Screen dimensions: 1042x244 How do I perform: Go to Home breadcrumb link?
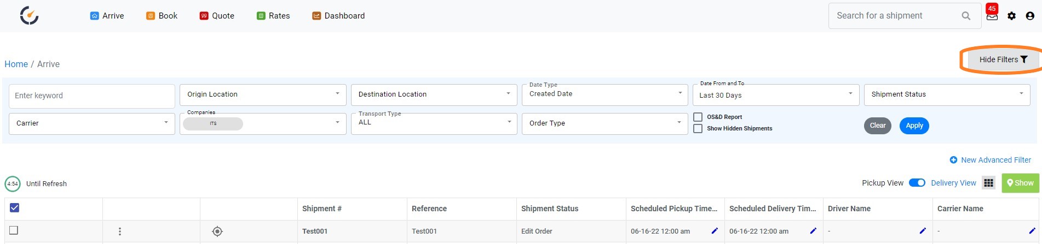tap(16, 64)
